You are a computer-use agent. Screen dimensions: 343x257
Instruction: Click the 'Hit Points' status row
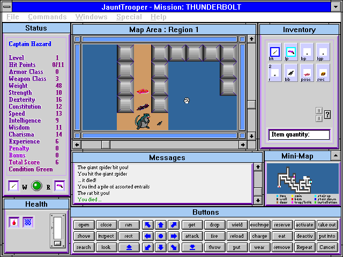(x=36, y=65)
